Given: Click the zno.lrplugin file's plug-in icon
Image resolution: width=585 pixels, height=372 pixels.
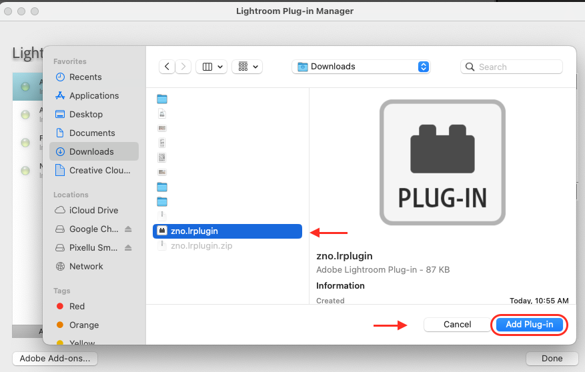Looking at the screenshot, I should pyautogui.click(x=162, y=231).
